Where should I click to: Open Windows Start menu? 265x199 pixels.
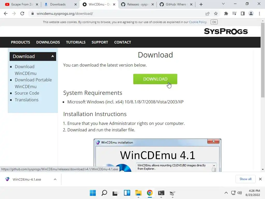[93, 193]
